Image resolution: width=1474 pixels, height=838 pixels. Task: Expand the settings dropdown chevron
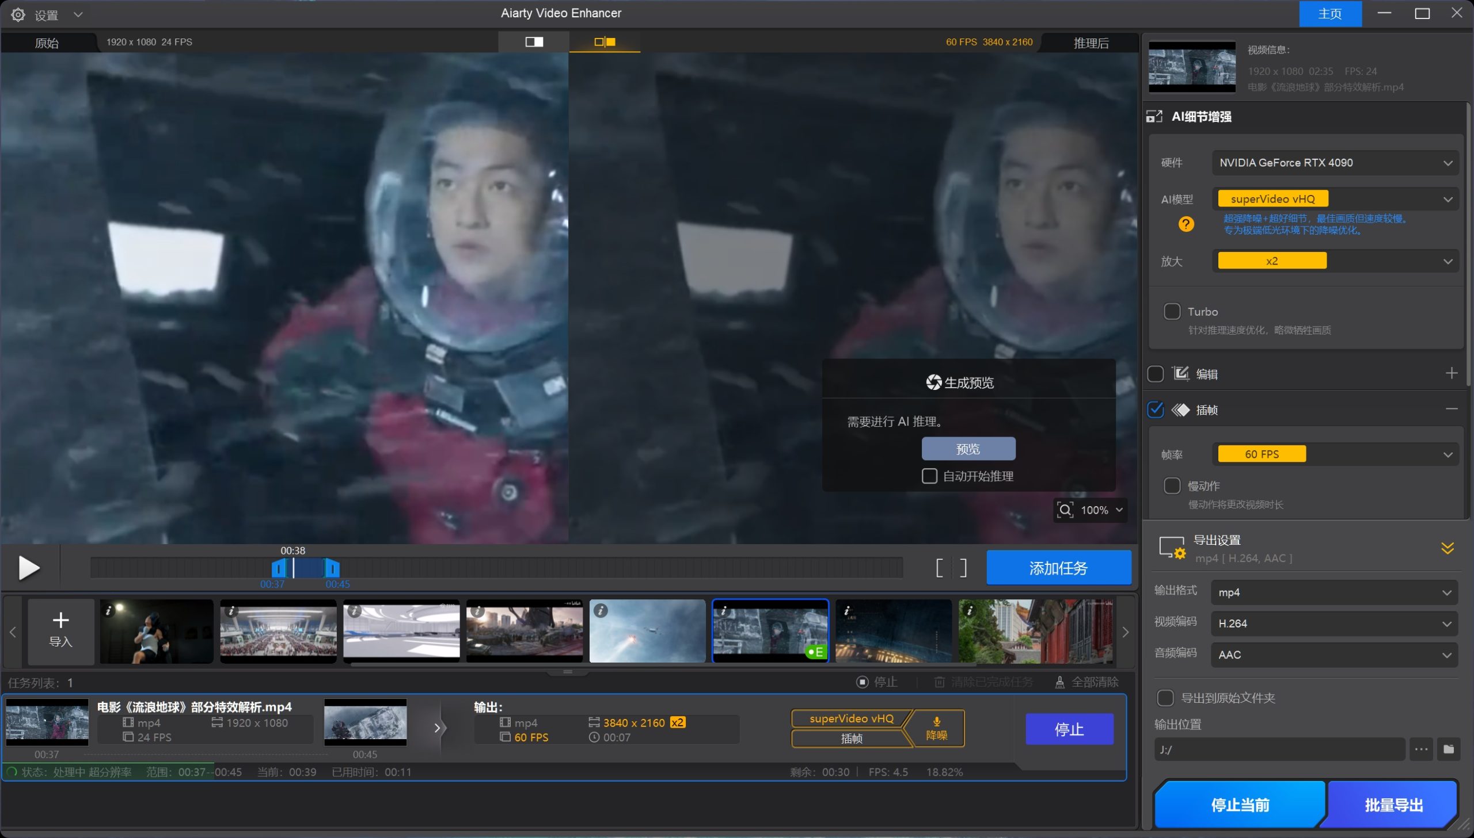point(78,14)
